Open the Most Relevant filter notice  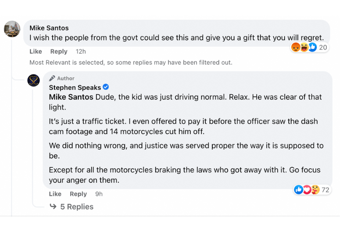pos(131,63)
